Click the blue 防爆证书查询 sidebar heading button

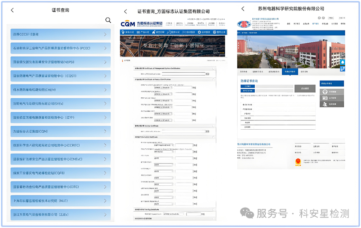[x=332, y=84]
